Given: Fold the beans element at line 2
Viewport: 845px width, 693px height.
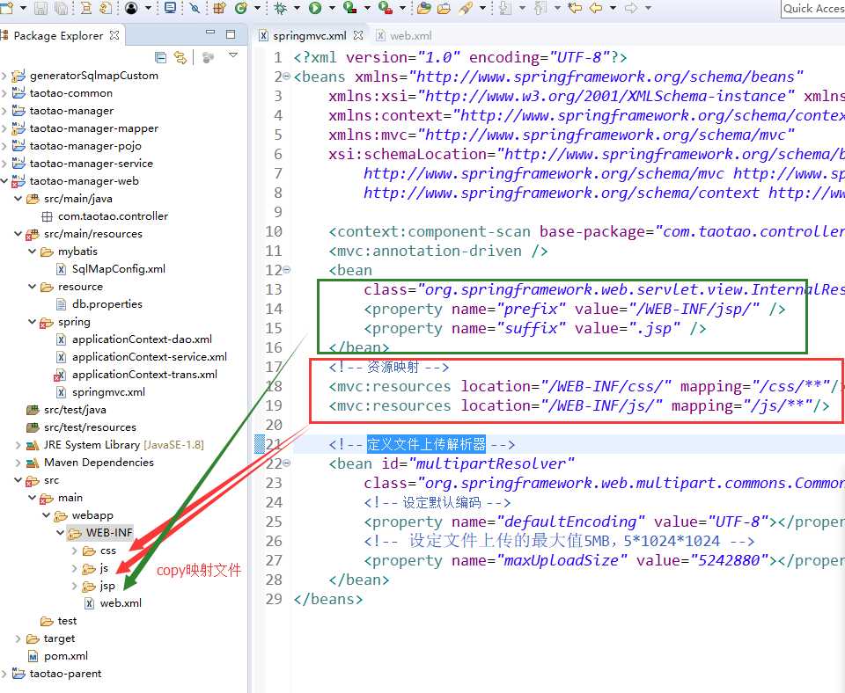Looking at the screenshot, I should pos(287,77).
